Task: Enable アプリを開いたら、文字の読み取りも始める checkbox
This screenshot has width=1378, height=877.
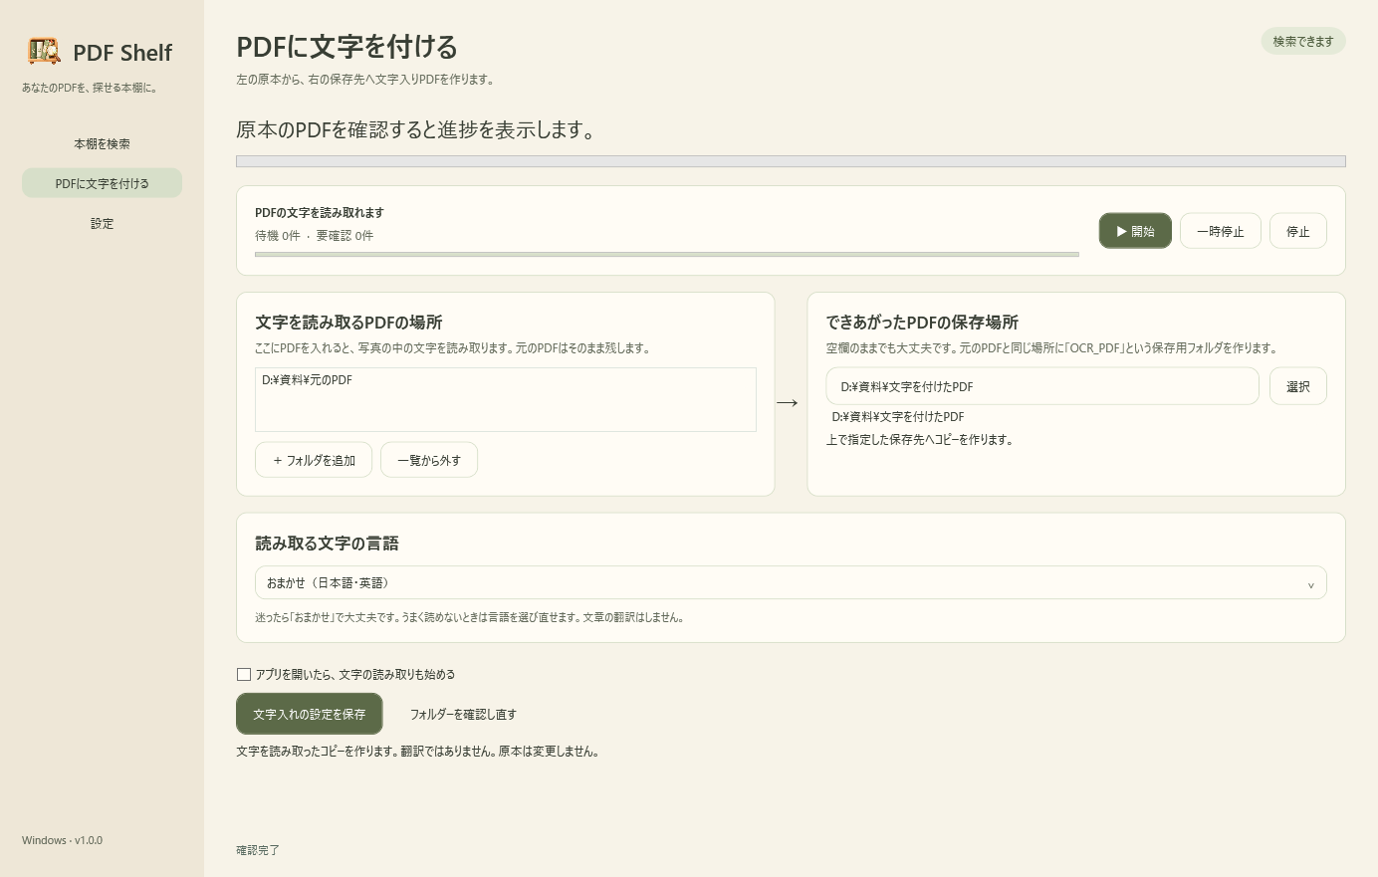Action: (244, 675)
